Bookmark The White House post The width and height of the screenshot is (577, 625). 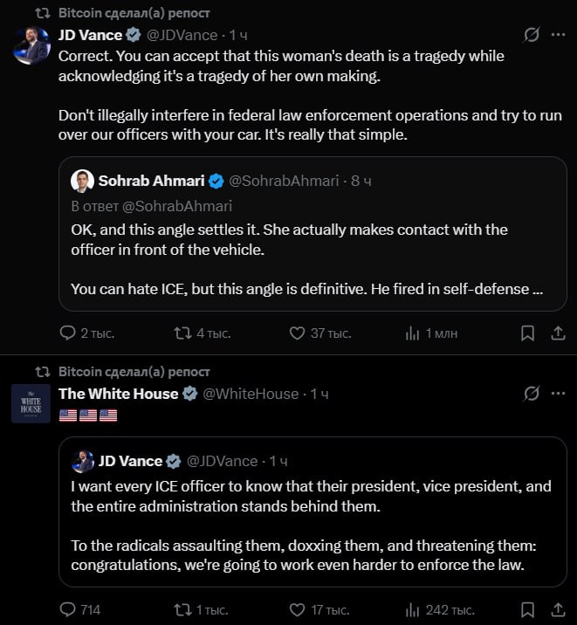[527, 609]
